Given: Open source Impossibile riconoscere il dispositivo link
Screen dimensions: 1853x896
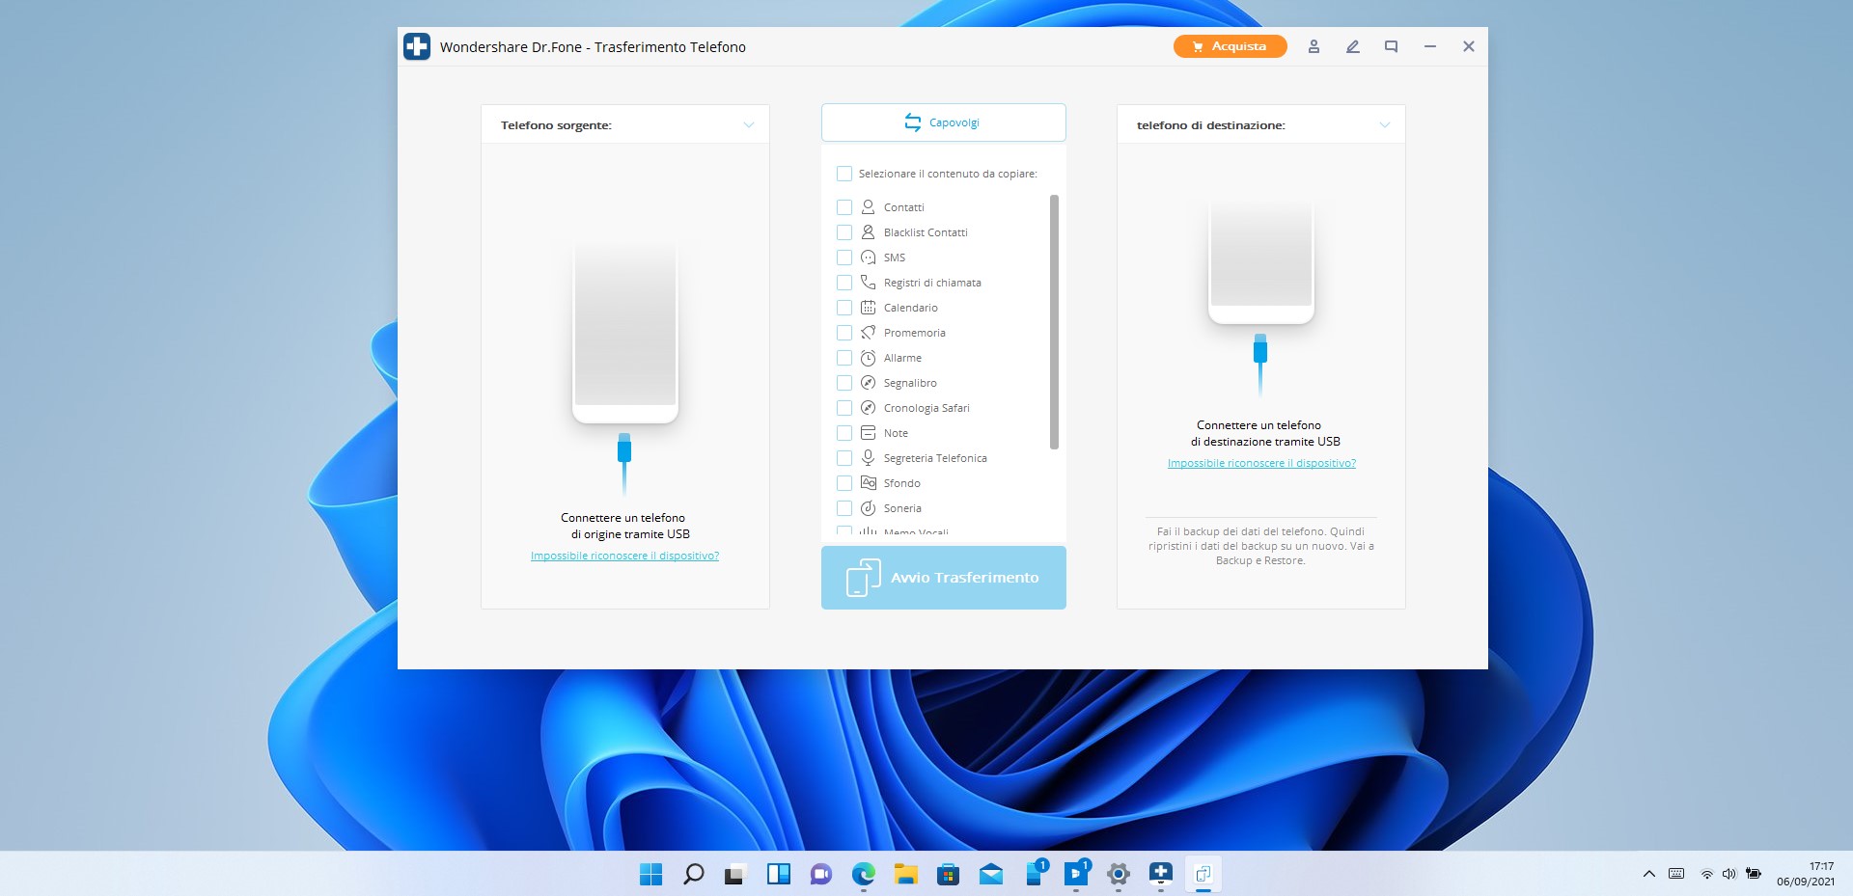Looking at the screenshot, I should pos(624,556).
